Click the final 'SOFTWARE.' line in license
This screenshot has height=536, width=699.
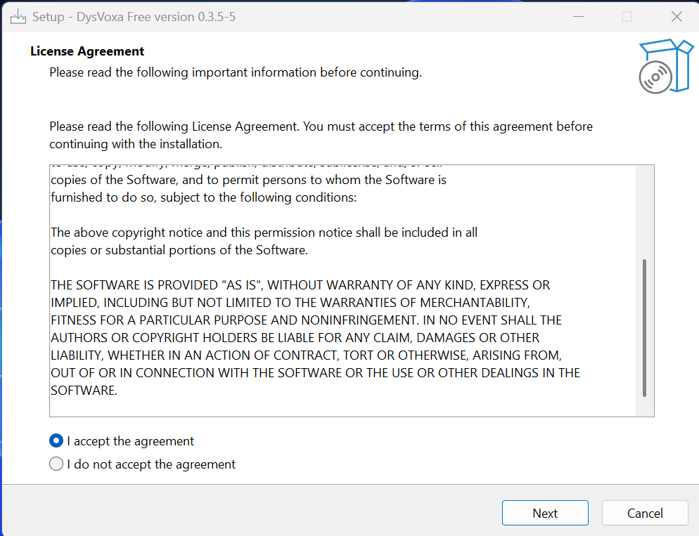(84, 391)
